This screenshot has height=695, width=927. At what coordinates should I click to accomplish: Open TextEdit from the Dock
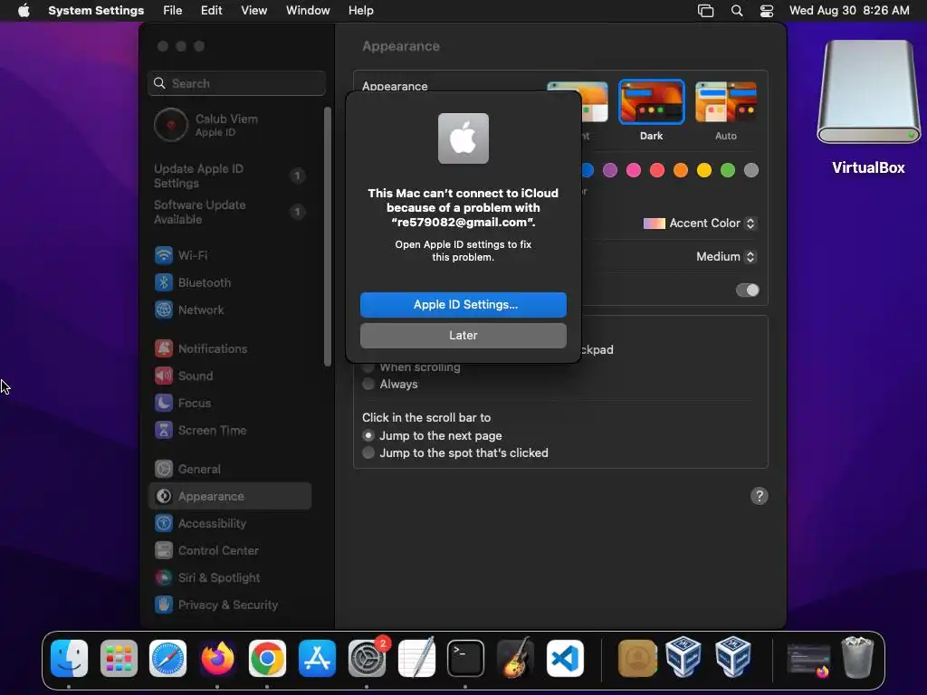coord(416,658)
